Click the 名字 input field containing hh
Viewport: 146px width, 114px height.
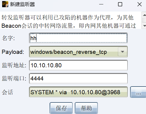coord(78,38)
